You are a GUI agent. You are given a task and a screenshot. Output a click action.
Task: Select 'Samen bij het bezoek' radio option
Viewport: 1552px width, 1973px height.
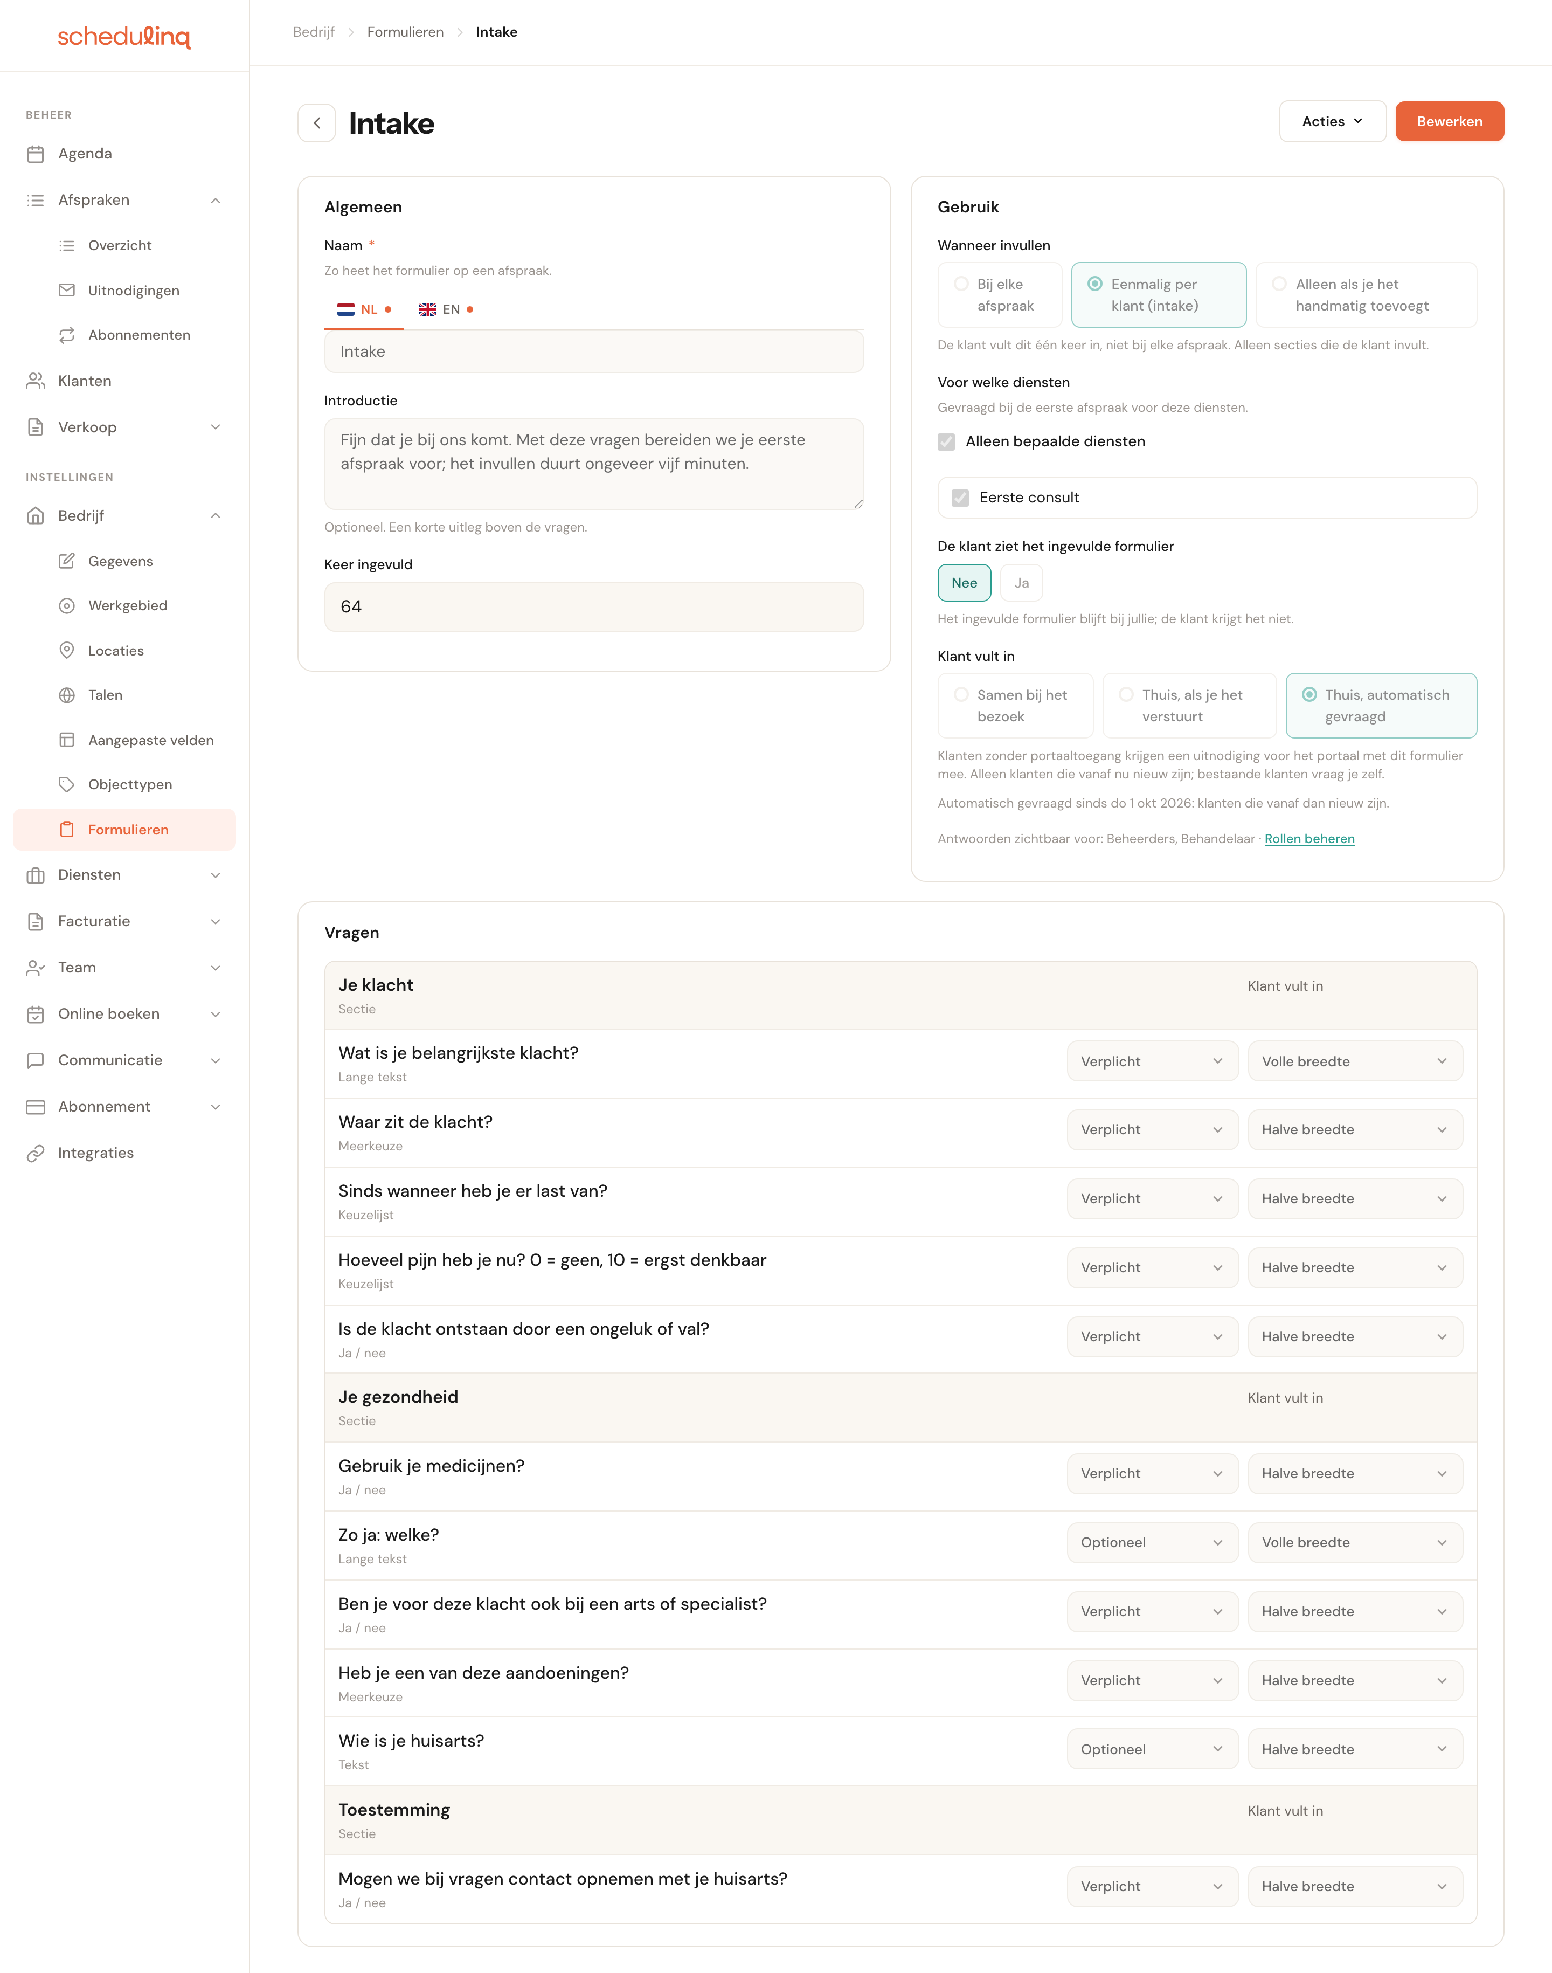pyautogui.click(x=1015, y=706)
